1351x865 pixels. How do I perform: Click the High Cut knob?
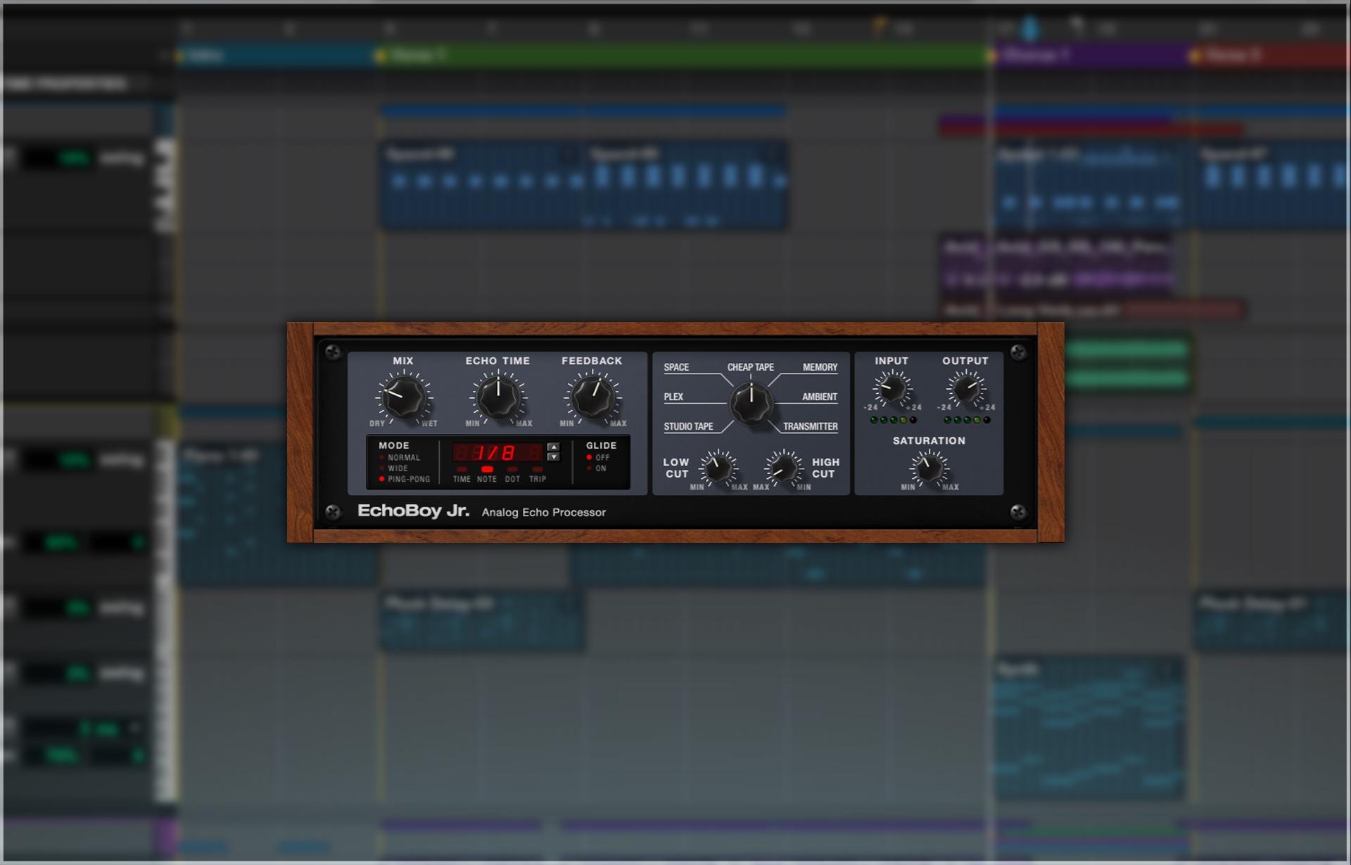(783, 468)
